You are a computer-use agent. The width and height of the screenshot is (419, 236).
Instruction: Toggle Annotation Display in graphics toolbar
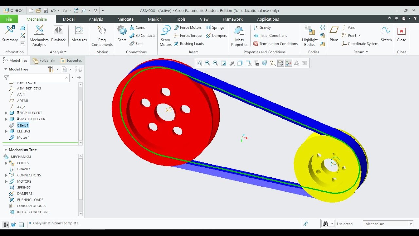coord(281,63)
